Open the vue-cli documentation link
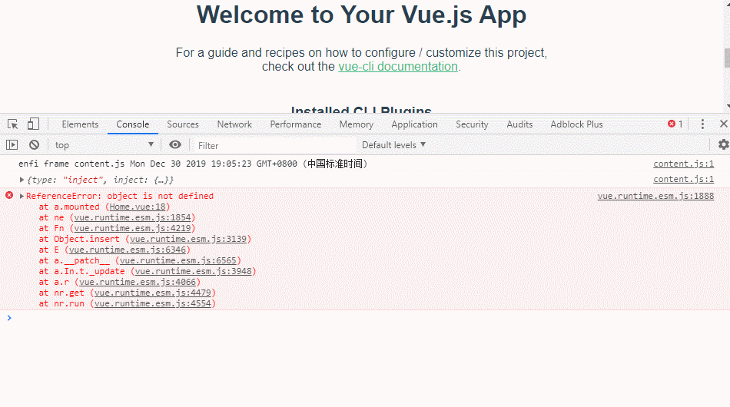Viewport: 730px width, 407px height. 398,67
